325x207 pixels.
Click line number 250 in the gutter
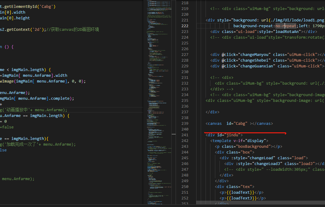click(185, 187)
